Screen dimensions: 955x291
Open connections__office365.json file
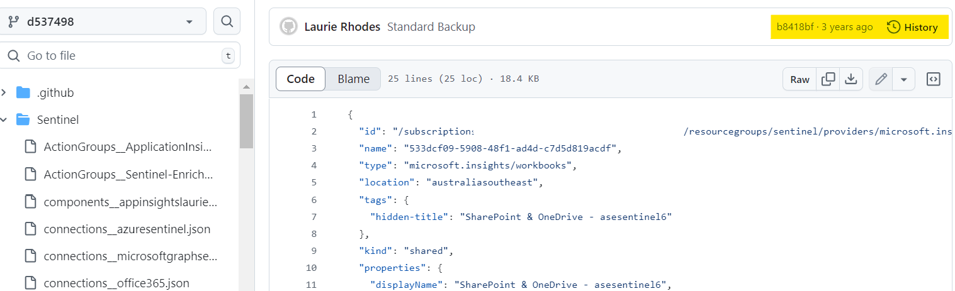(x=116, y=283)
